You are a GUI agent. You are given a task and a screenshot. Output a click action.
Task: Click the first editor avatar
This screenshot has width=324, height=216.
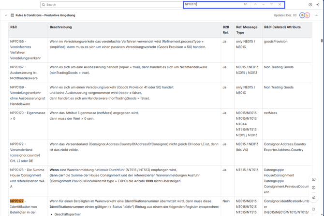[x=302, y=15]
